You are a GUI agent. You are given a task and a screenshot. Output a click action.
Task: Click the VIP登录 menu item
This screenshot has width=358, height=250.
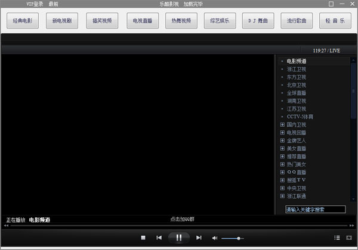35,4
